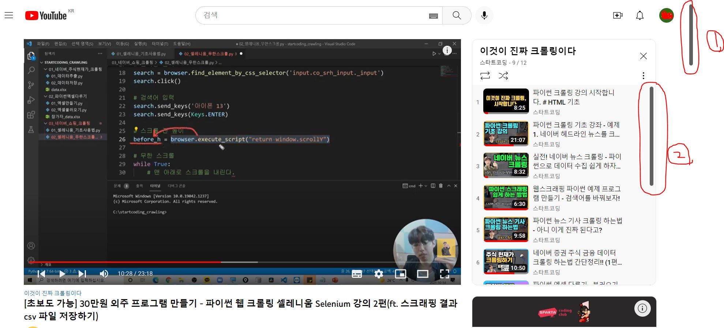This screenshot has height=328, width=724.
Task: Open the Sparta coding club ad banner
Action: pyautogui.click(x=564, y=312)
